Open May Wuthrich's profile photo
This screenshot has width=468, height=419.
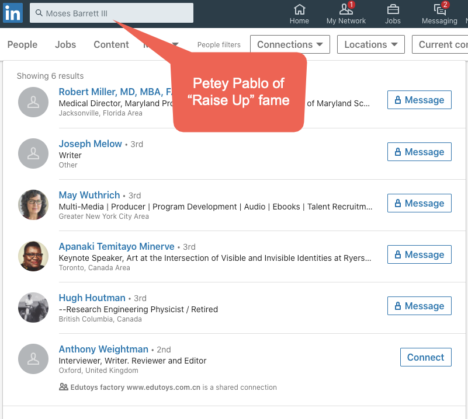click(x=33, y=205)
